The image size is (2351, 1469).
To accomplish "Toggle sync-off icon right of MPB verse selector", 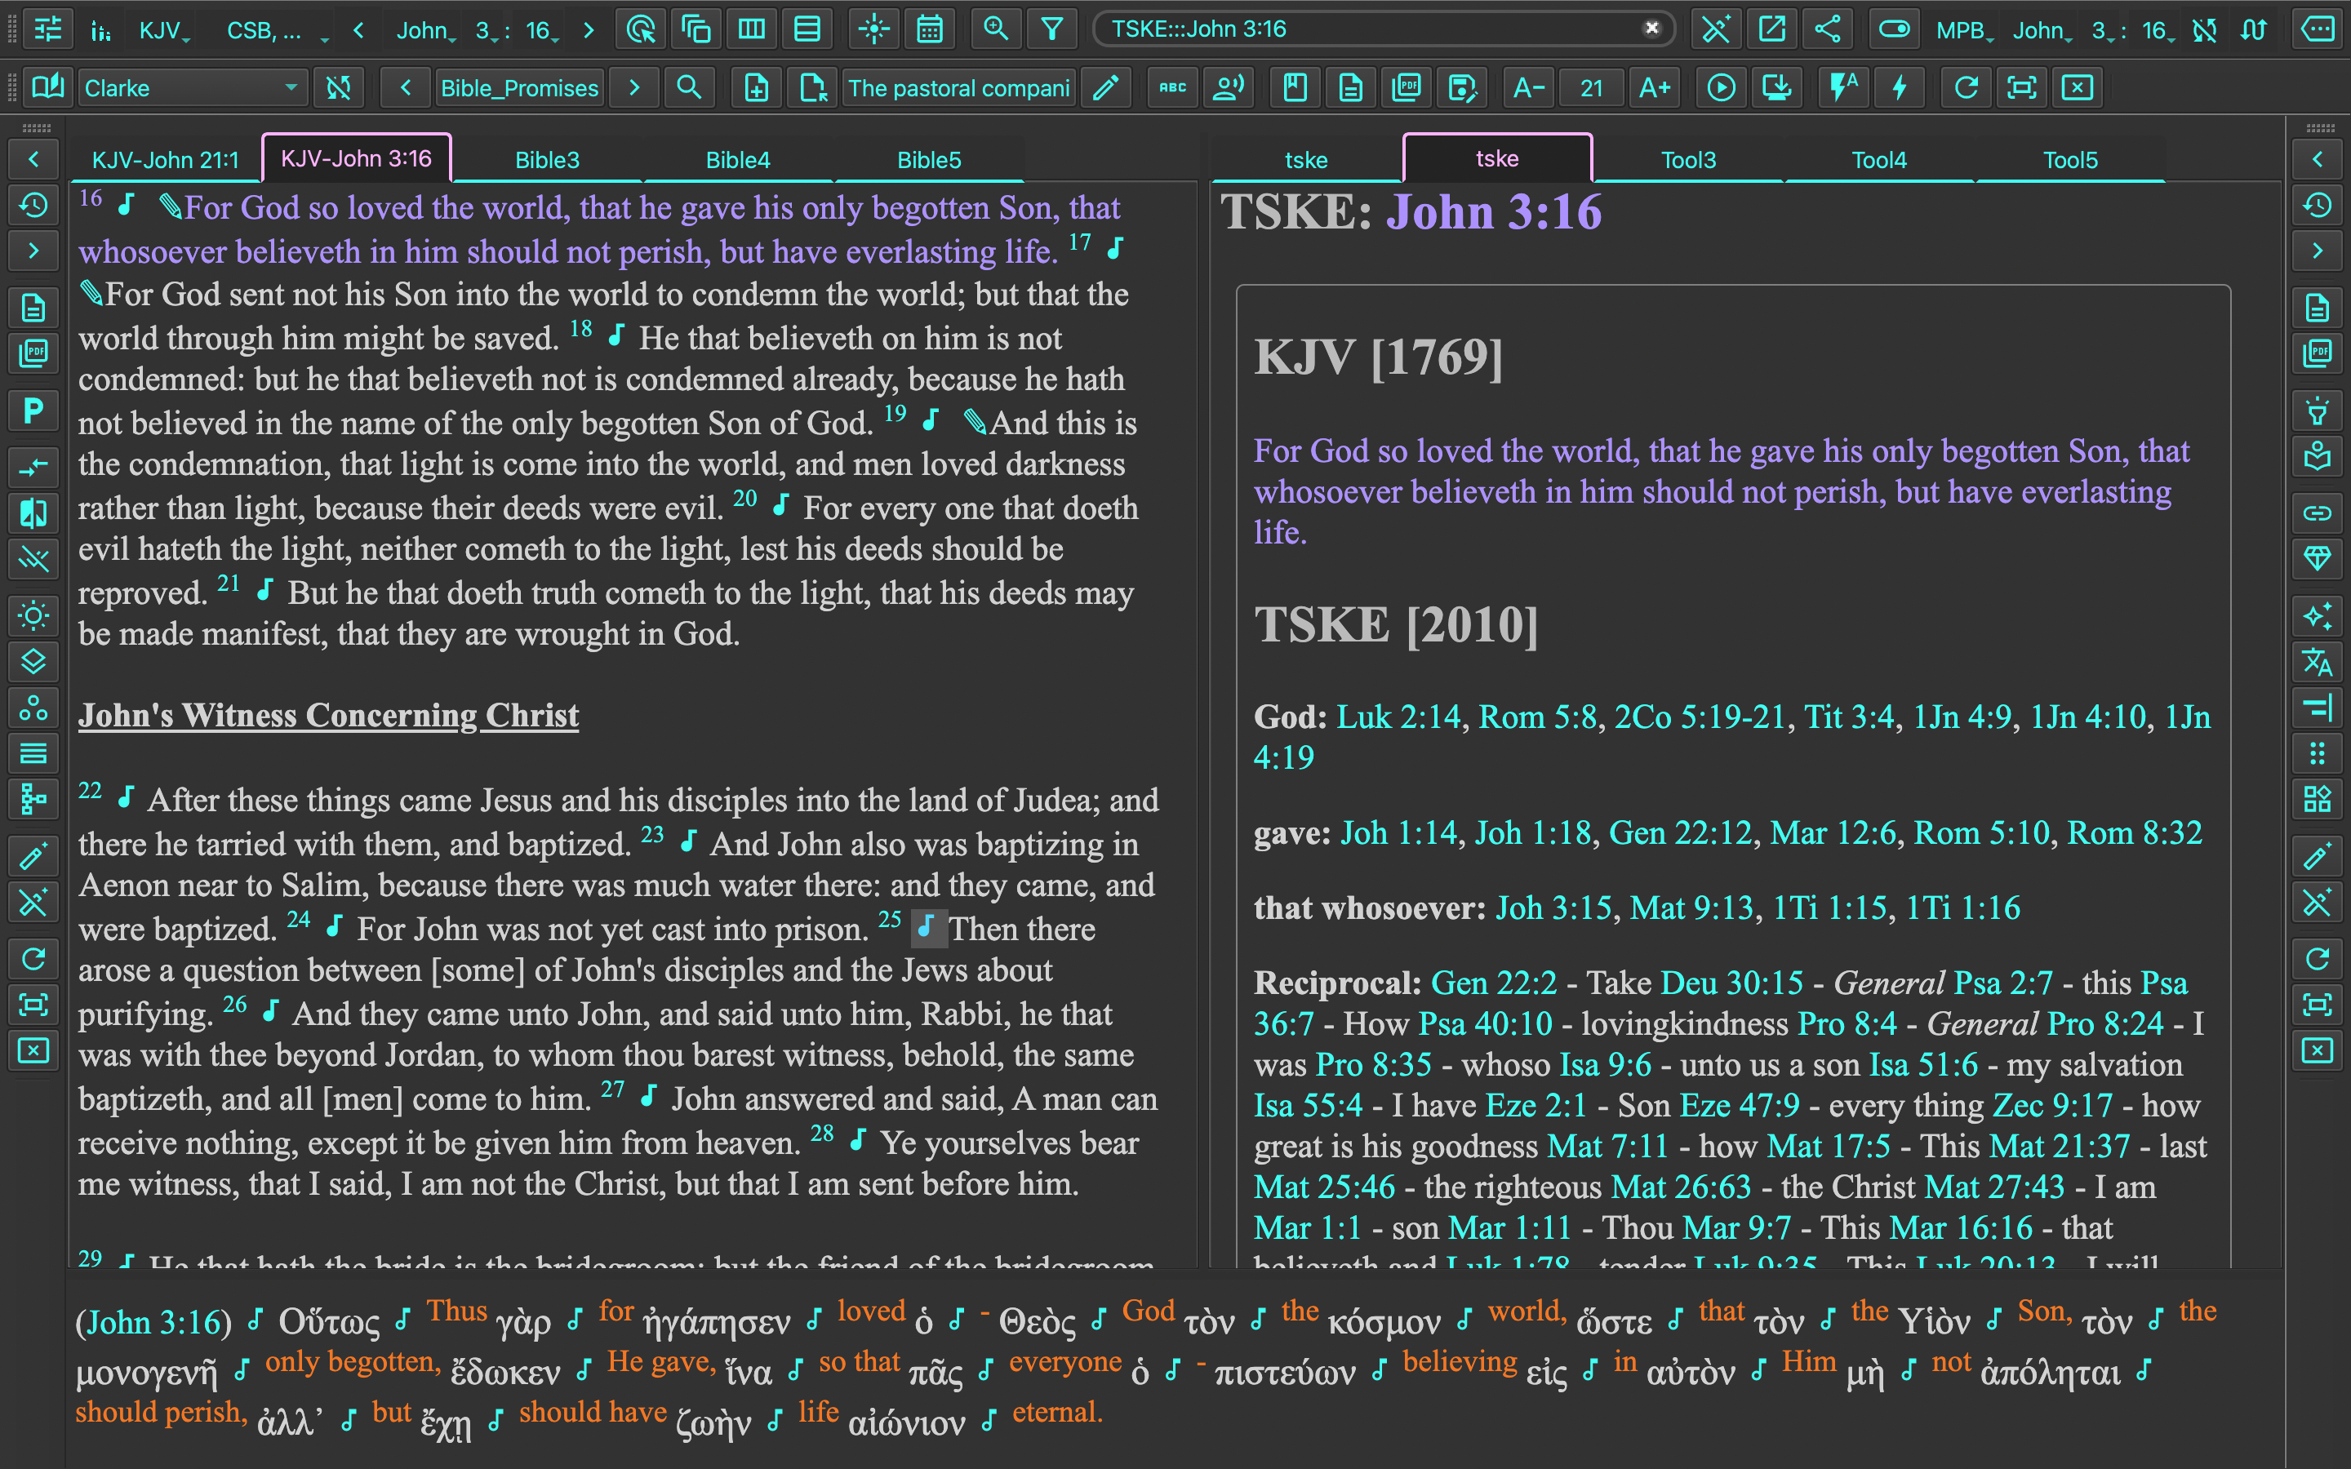I will coord(2204,30).
